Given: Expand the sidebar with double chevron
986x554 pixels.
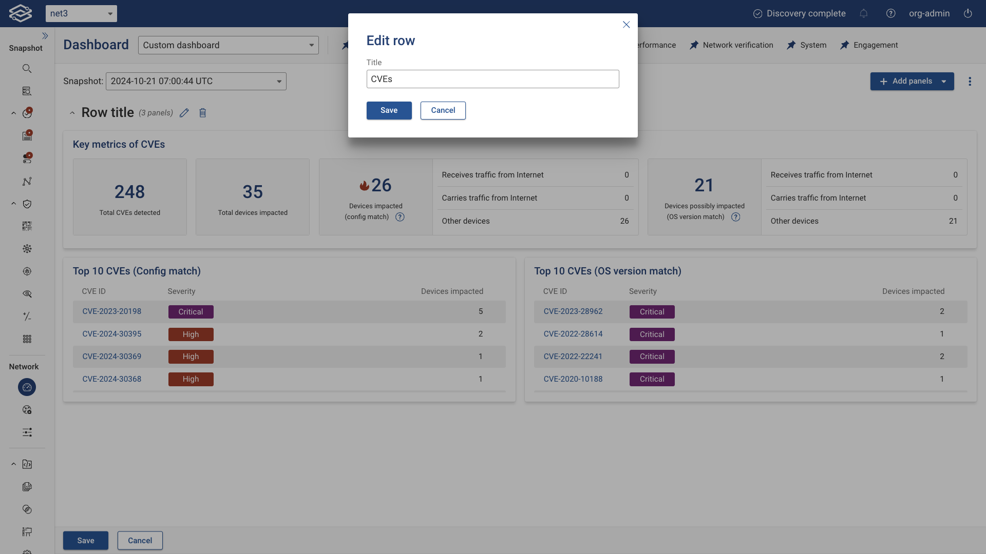Looking at the screenshot, I should [45, 36].
